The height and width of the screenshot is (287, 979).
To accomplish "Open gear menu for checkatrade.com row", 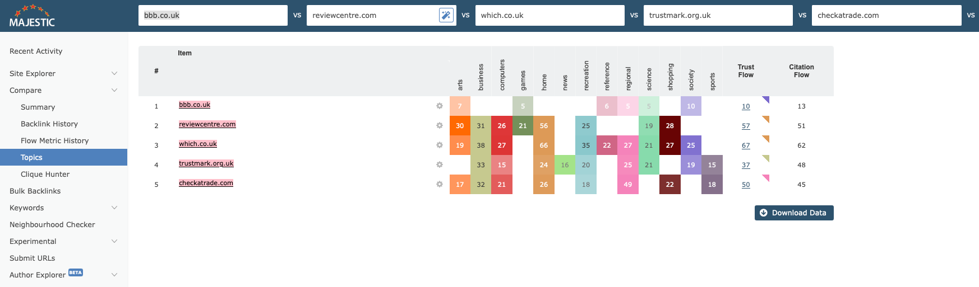I will (x=440, y=184).
